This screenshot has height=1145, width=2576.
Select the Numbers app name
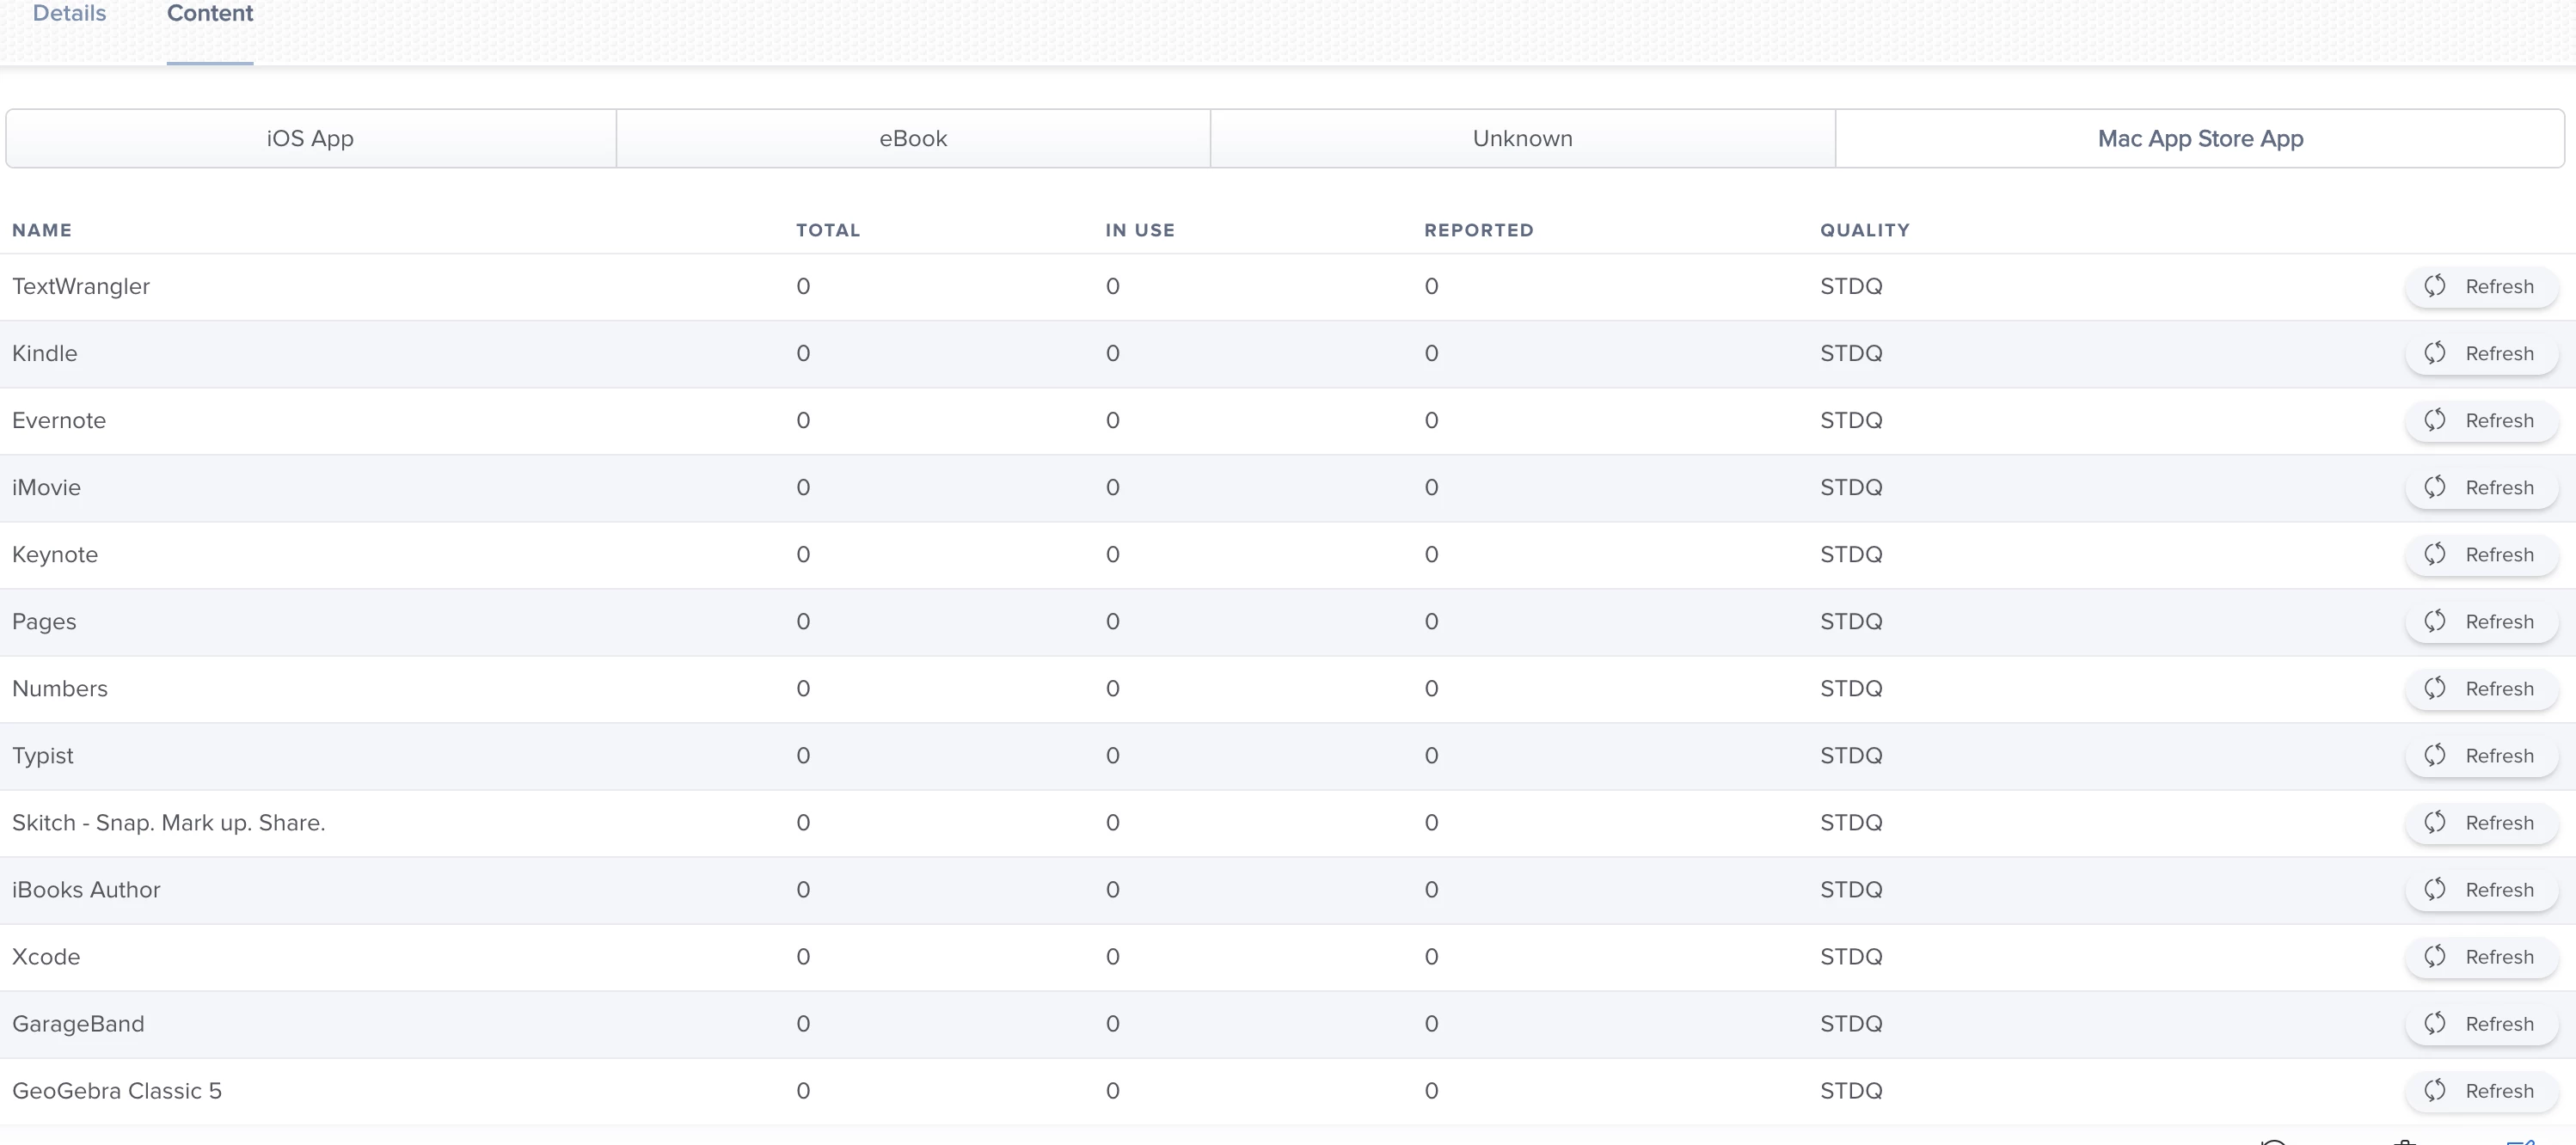[x=60, y=689]
